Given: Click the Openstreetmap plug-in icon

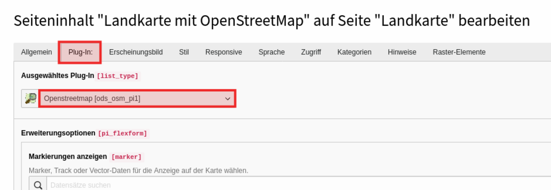Looking at the screenshot, I should (x=30, y=98).
